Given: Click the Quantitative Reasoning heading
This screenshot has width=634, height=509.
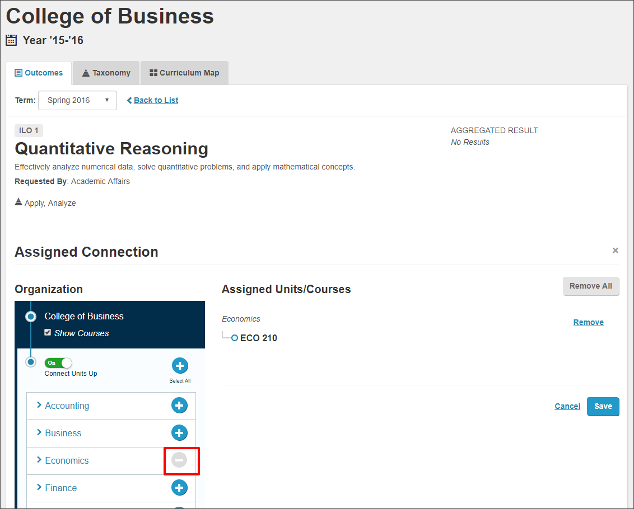Looking at the screenshot, I should (x=111, y=149).
